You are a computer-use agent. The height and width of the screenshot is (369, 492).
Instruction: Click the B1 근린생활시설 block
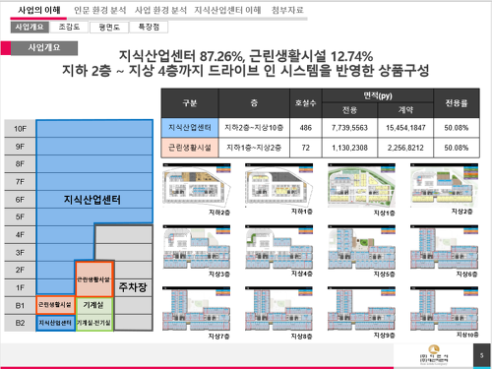55,305
